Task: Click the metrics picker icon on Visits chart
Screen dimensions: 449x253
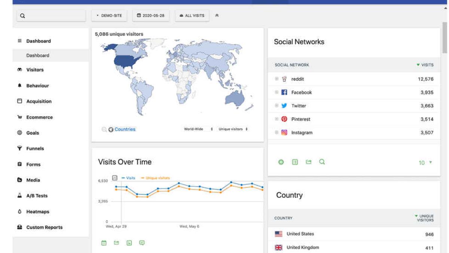Action: [x=115, y=178]
